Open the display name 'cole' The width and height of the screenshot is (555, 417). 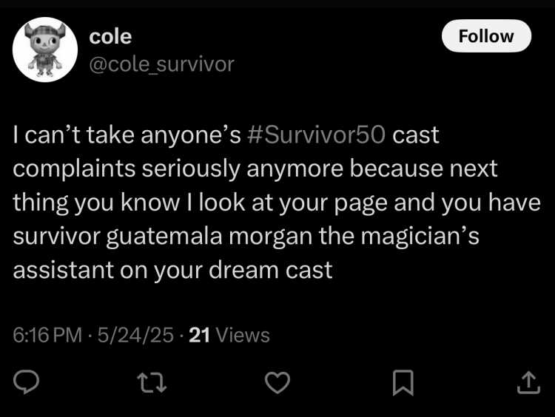click(110, 36)
